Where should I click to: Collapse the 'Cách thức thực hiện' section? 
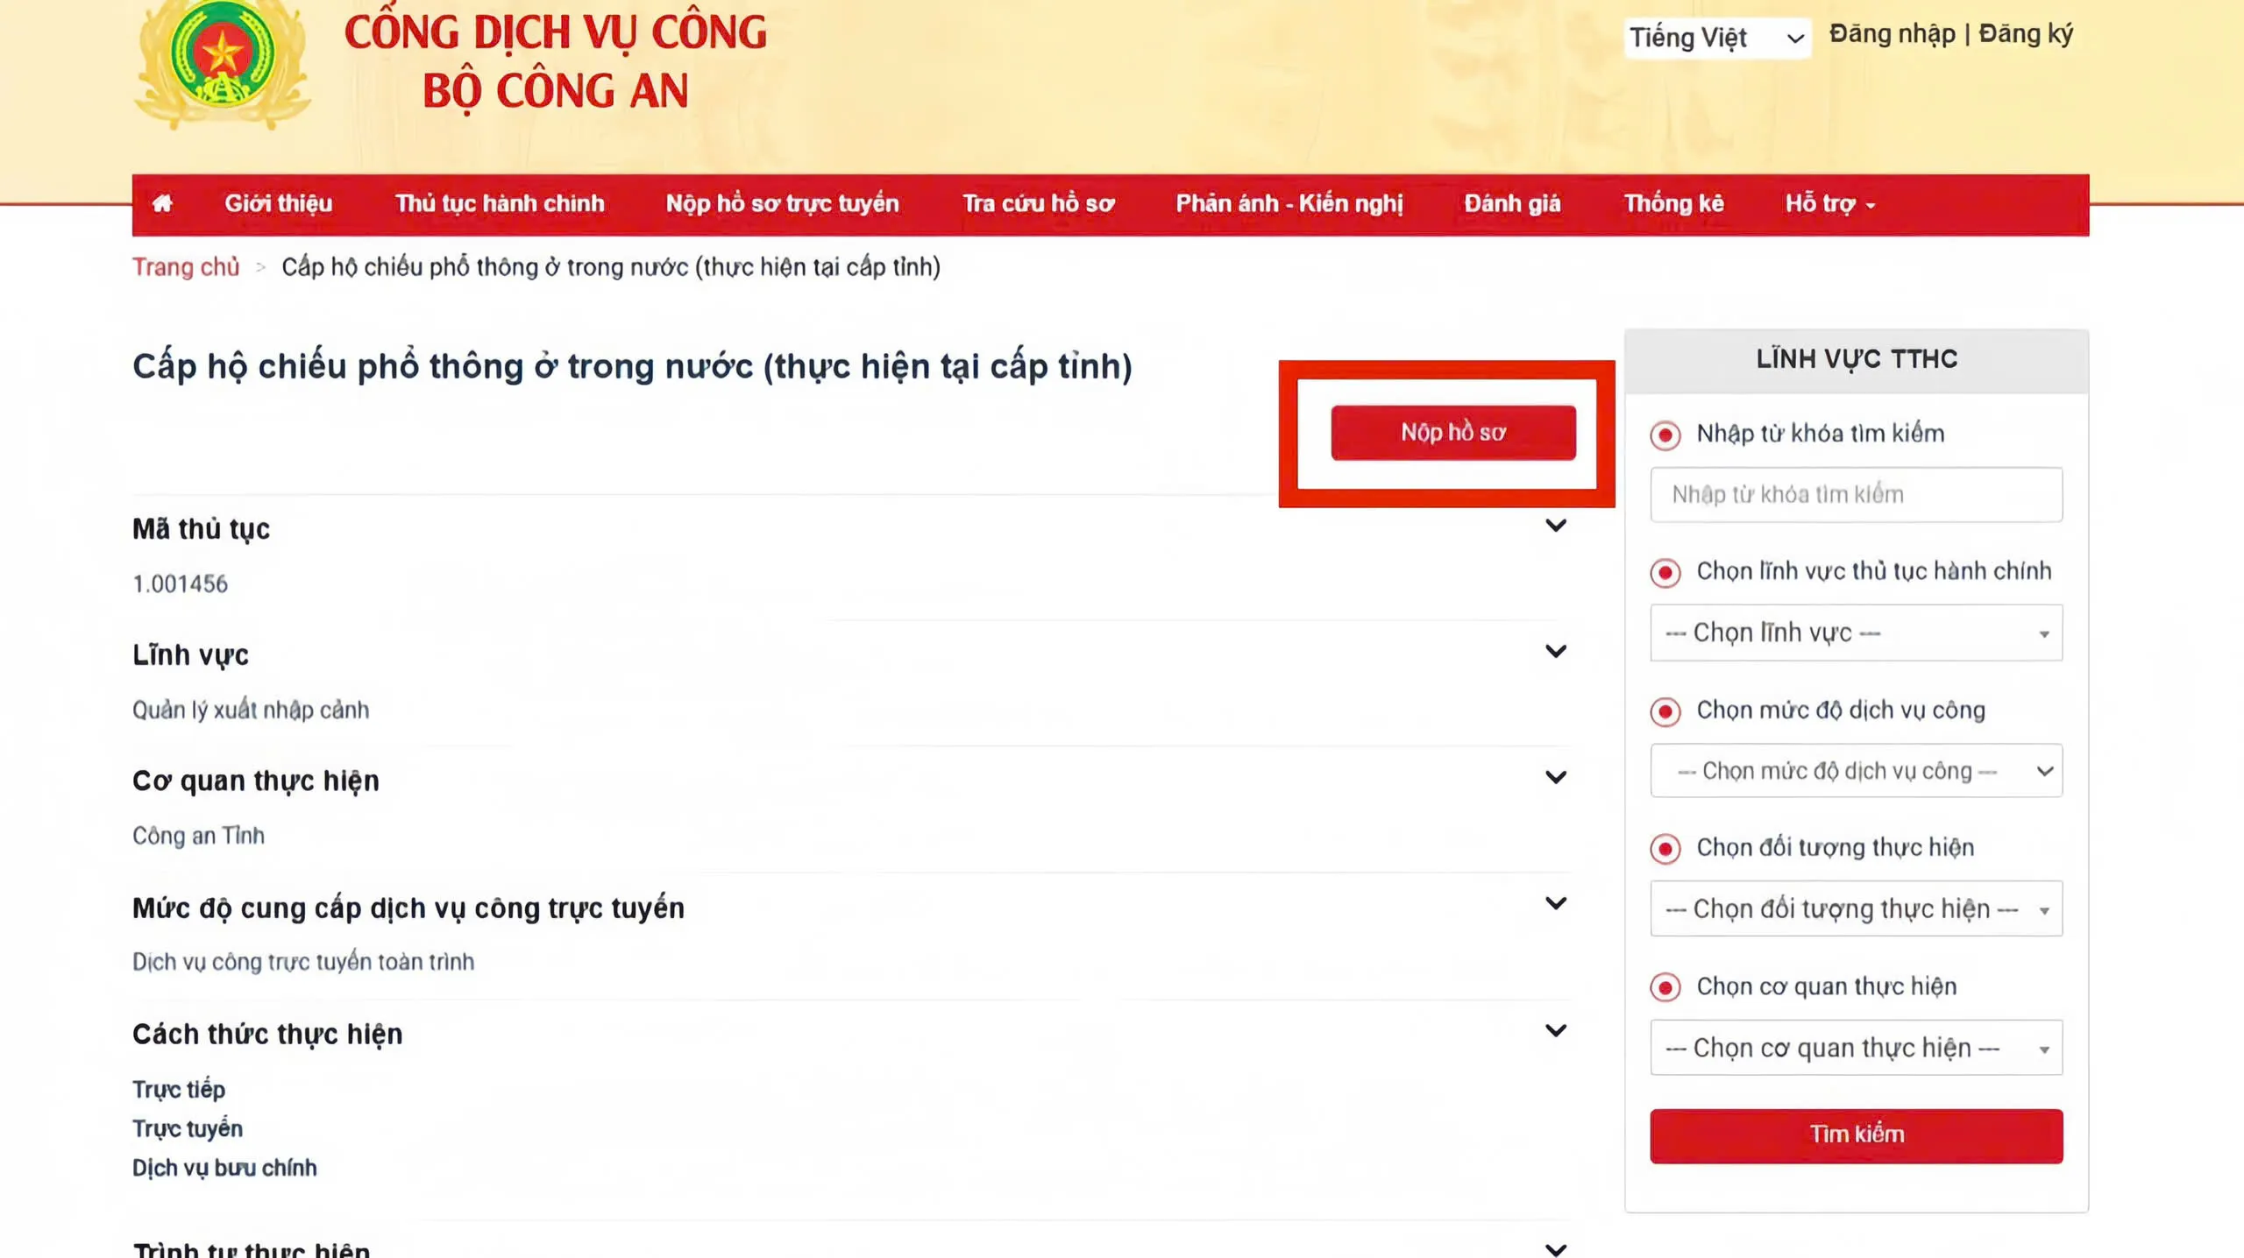[x=1558, y=1030]
